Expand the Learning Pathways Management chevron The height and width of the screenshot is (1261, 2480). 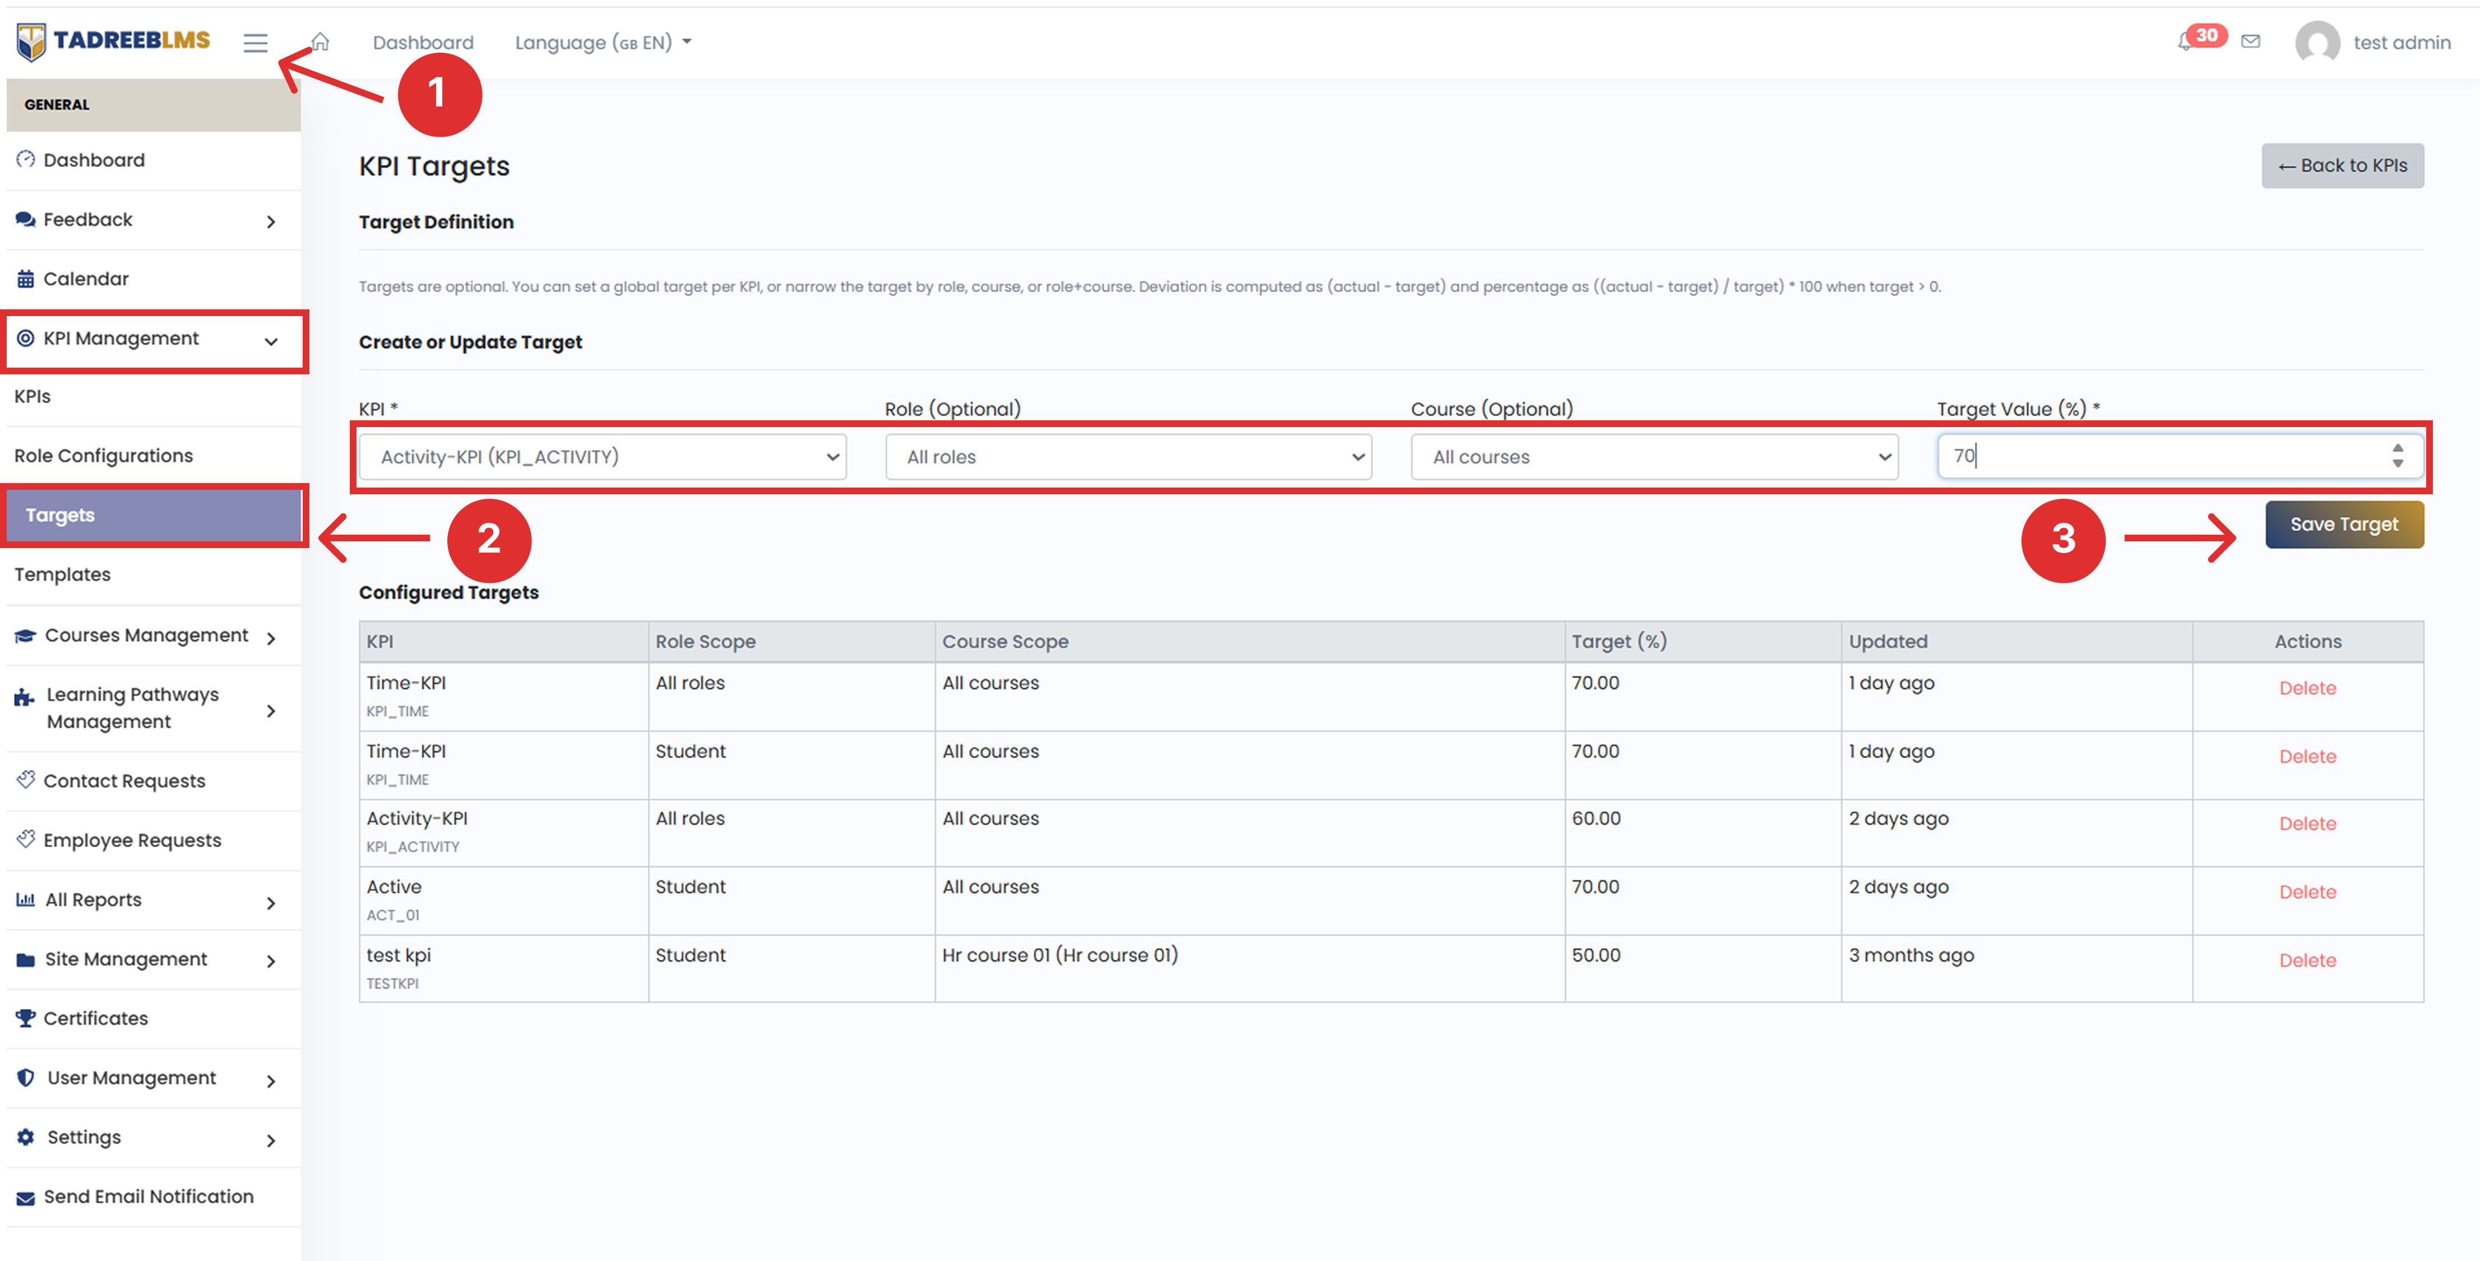point(271,711)
